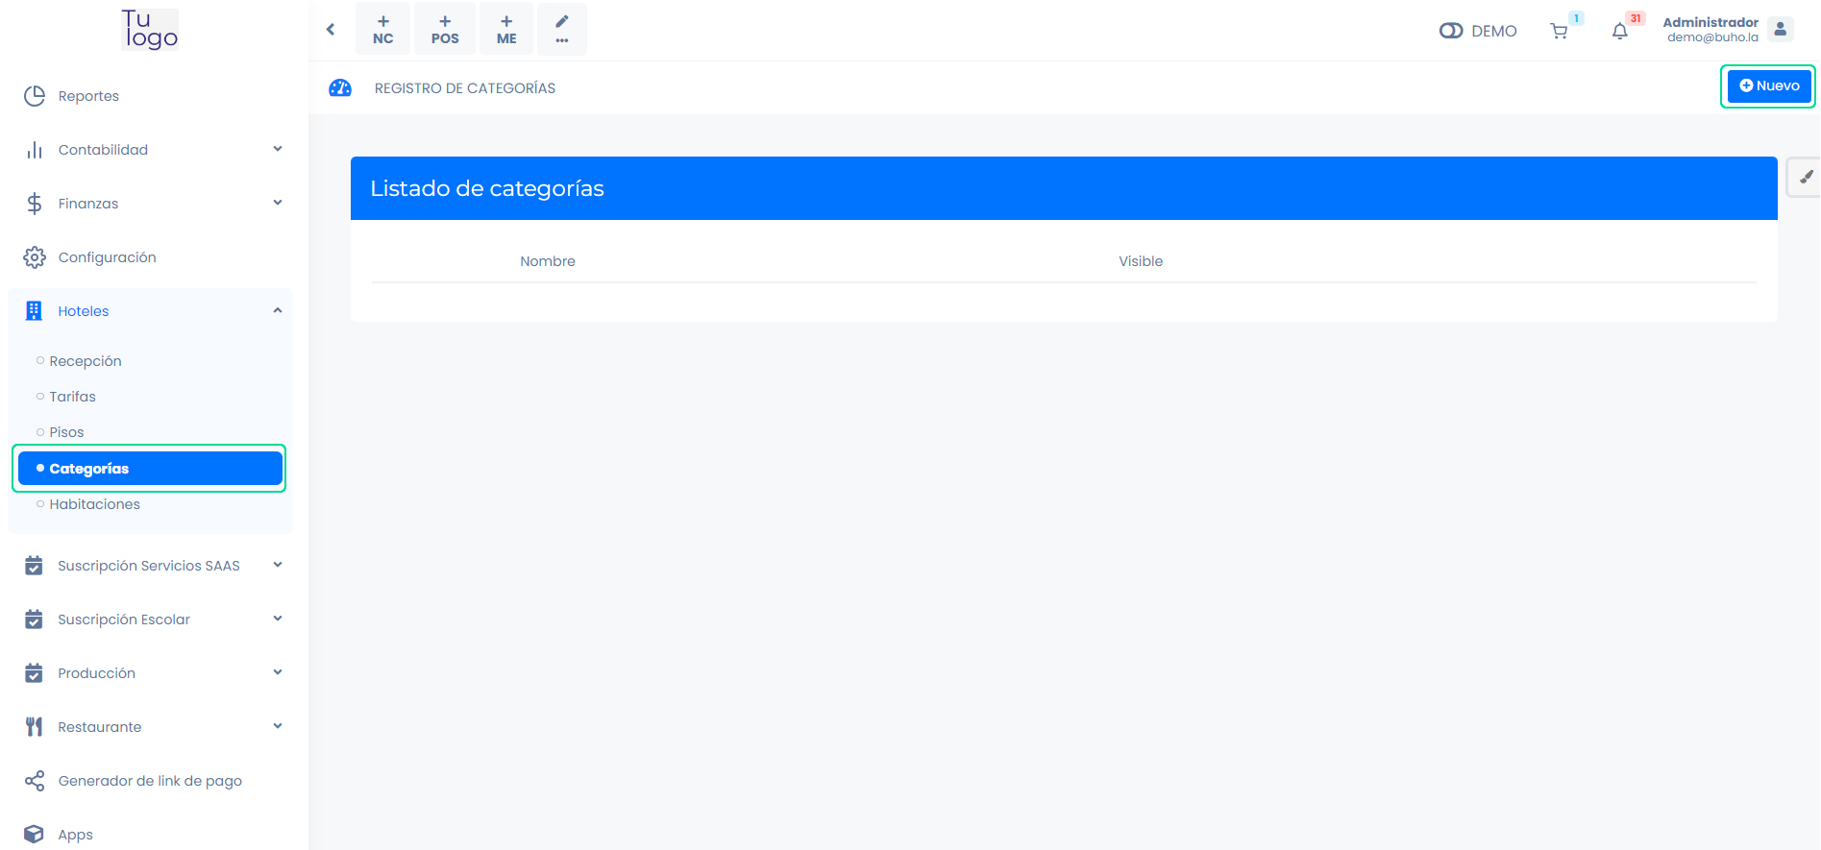Go to Recepción under Hoteles
This screenshot has height=850, width=1821.
tap(86, 361)
